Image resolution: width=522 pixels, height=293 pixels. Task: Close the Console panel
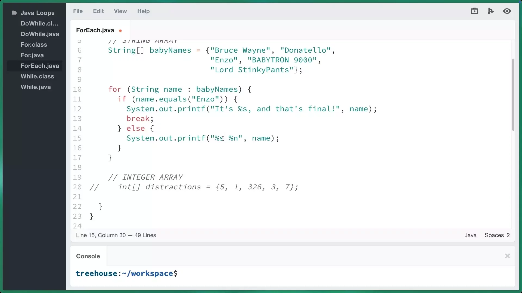[507, 256]
